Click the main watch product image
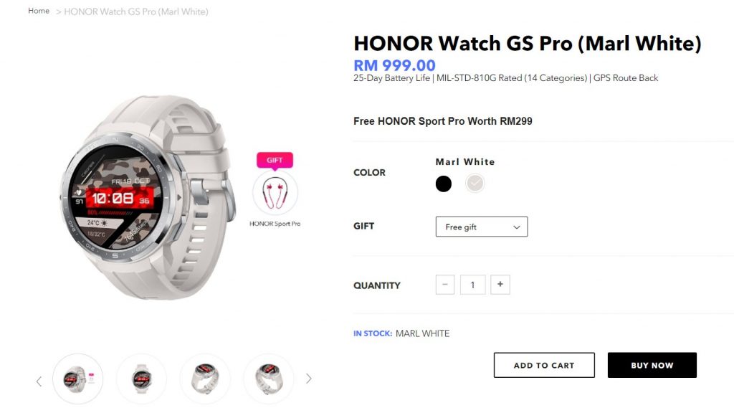 (x=148, y=196)
